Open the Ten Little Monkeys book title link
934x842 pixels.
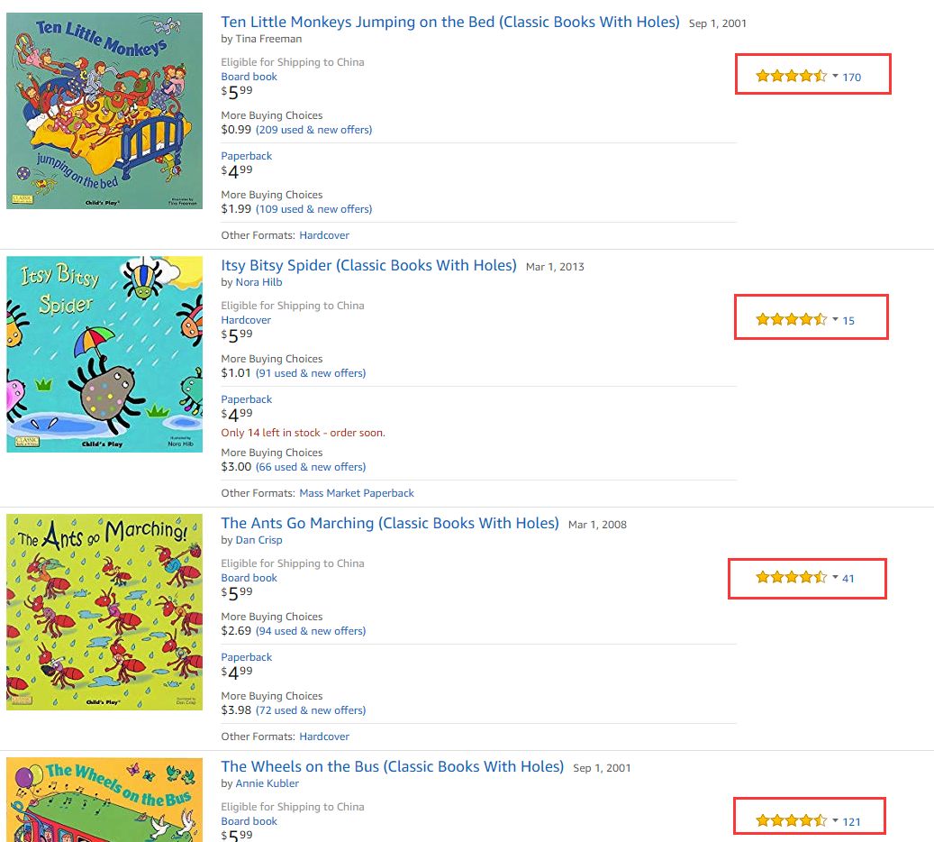click(x=450, y=22)
